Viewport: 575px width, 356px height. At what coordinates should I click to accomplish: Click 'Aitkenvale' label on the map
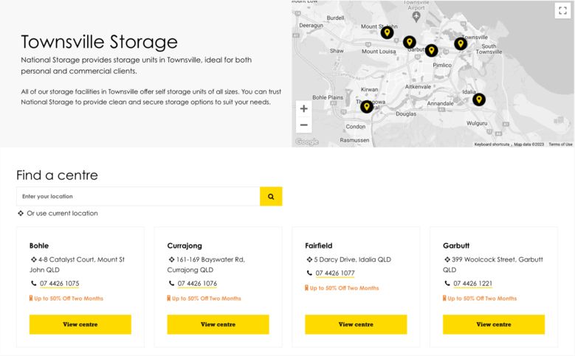[x=418, y=87]
